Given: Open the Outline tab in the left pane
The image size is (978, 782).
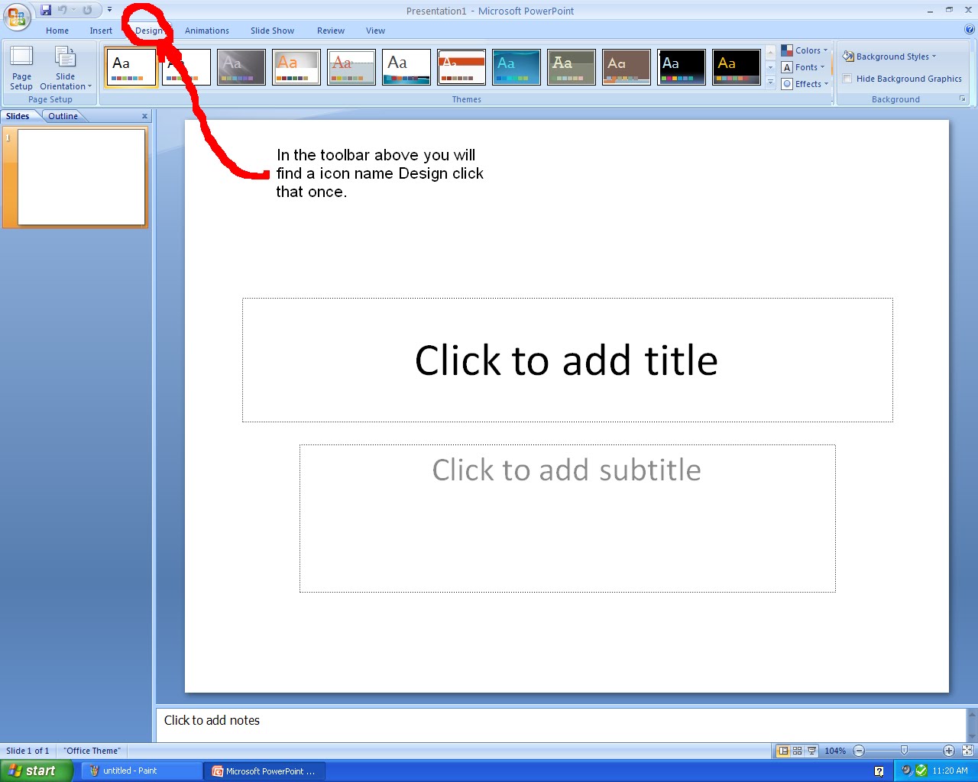Looking at the screenshot, I should click(x=63, y=115).
